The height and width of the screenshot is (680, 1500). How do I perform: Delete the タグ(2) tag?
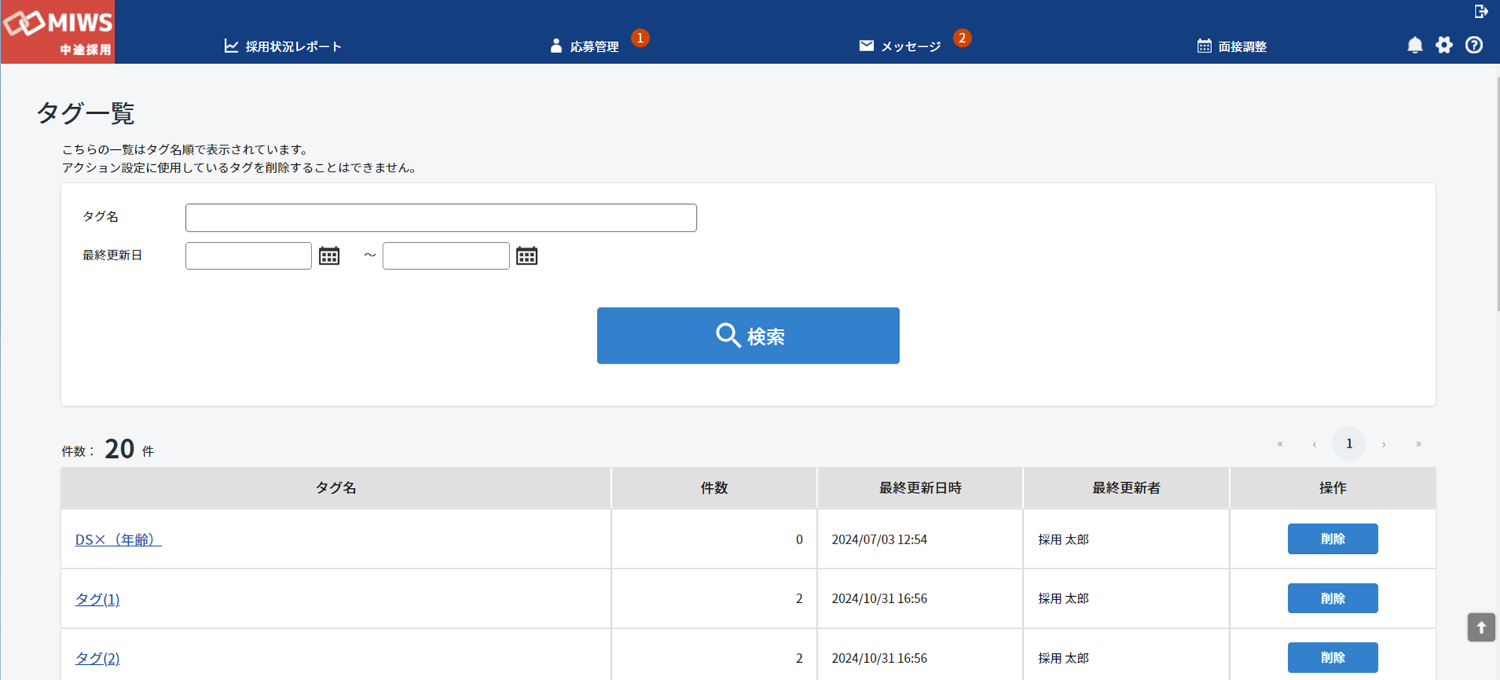click(1332, 658)
